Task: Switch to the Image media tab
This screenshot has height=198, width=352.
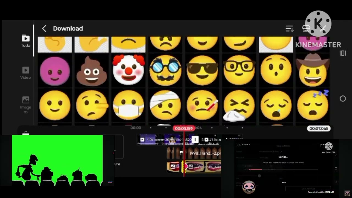Action: (26, 105)
